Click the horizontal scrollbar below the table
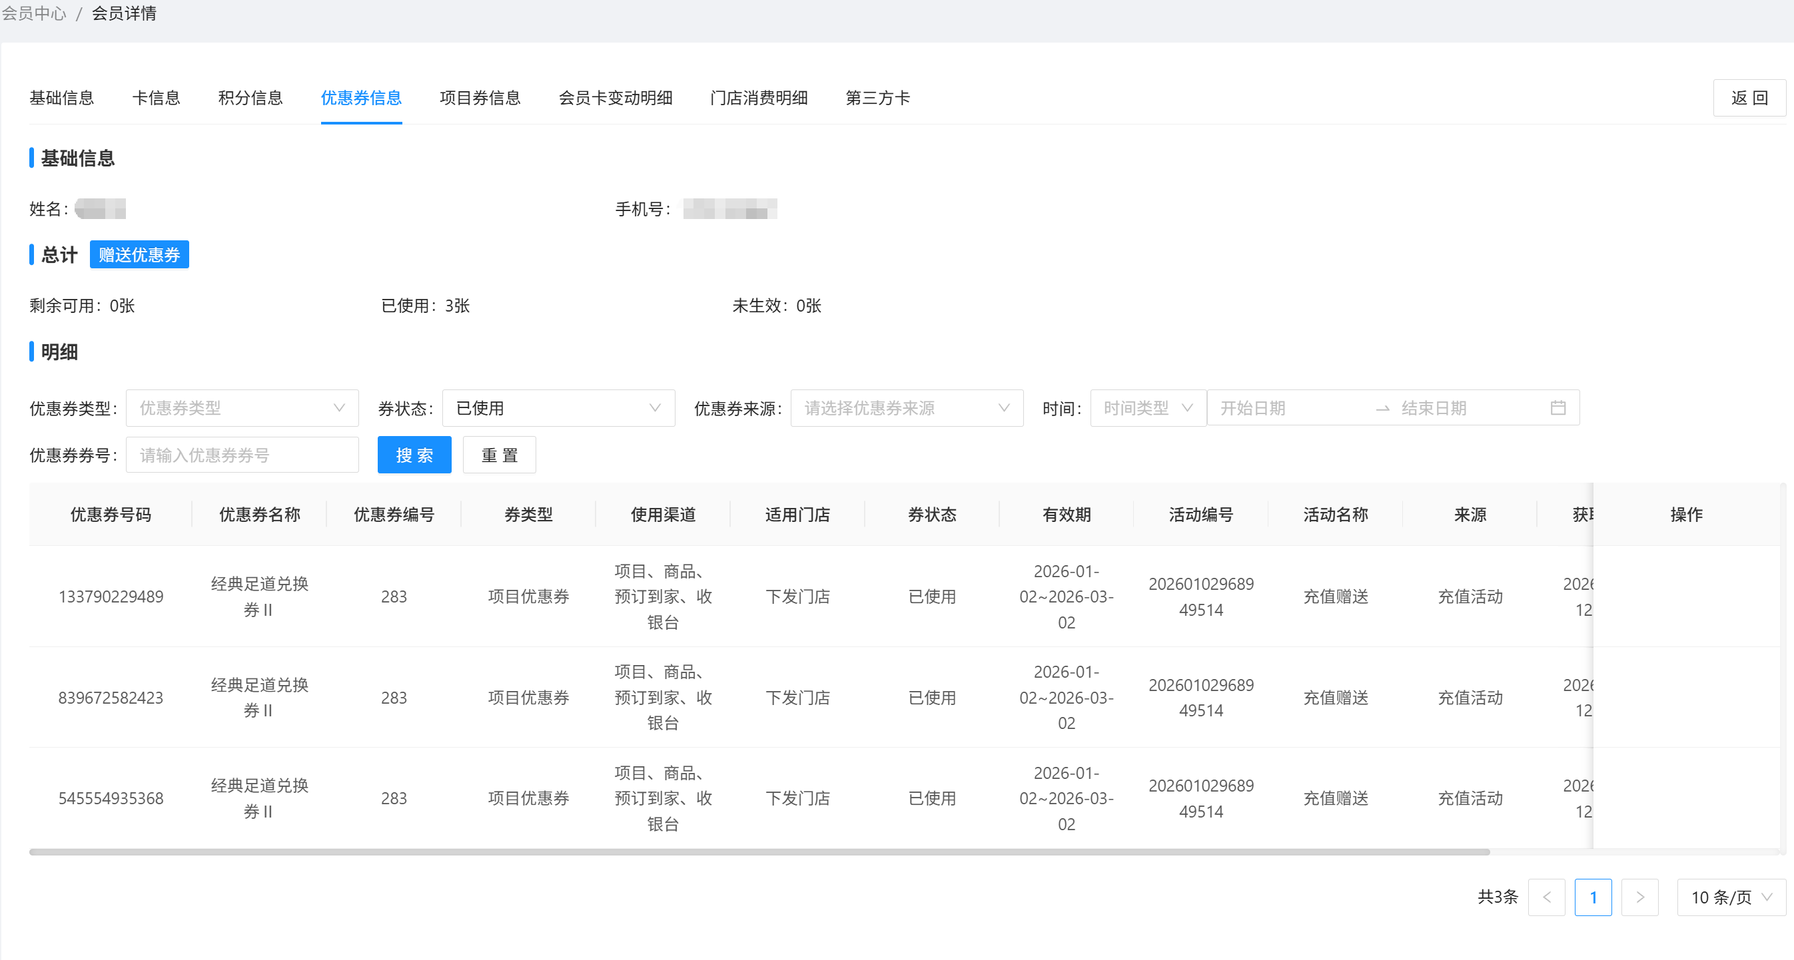1794x960 pixels. pyautogui.click(x=759, y=851)
